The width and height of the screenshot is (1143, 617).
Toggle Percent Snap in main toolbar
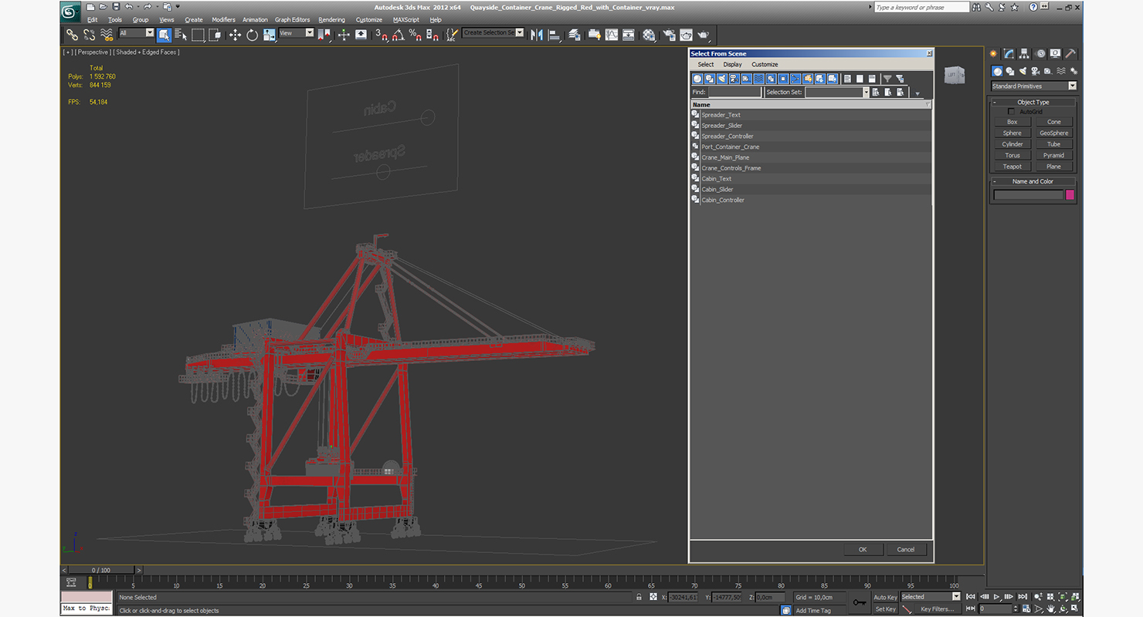415,35
